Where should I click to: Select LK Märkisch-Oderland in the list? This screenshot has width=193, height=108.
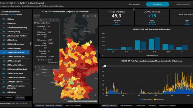(15, 77)
